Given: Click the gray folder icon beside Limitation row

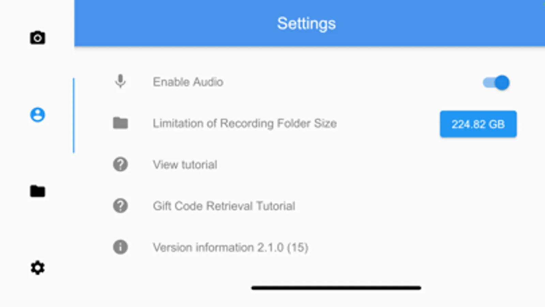Looking at the screenshot, I should pos(120,123).
